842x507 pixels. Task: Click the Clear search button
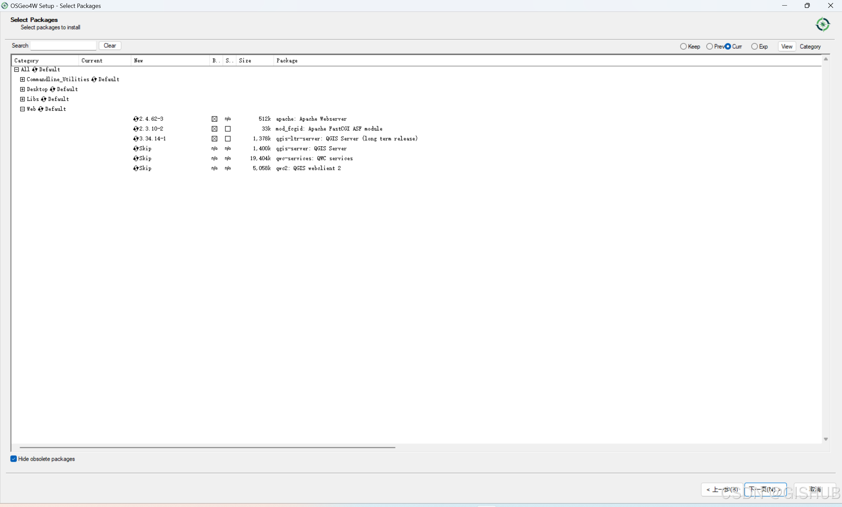point(110,45)
